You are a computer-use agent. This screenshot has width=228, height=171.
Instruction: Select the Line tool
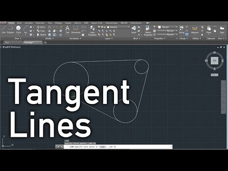[x=3, y=29]
